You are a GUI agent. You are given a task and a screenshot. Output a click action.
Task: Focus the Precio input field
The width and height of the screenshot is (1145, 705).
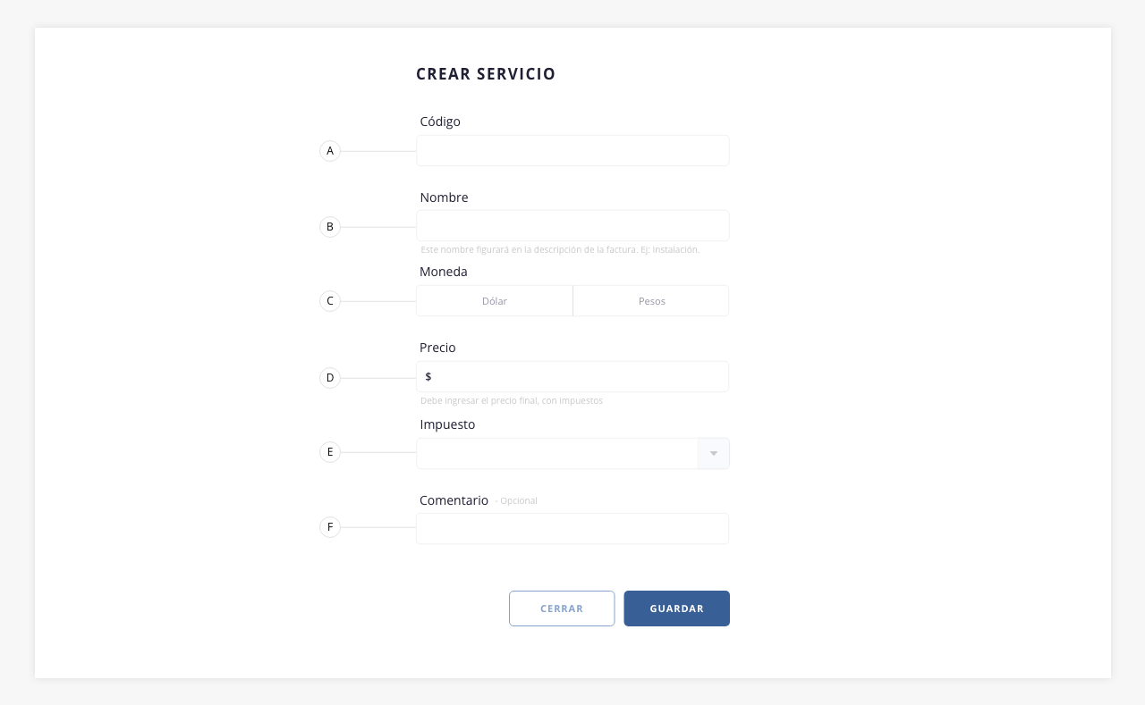pyautogui.click(x=572, y=376)
